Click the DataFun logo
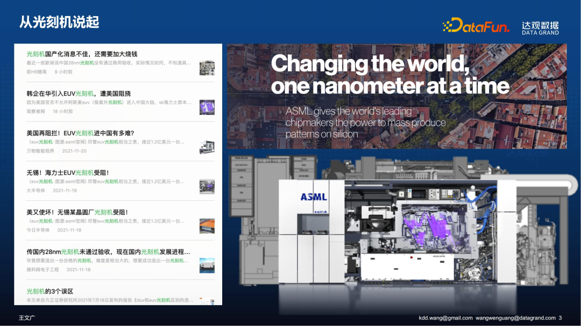The width and height of the screenshot is (581, 326). (x=476, y=25)
